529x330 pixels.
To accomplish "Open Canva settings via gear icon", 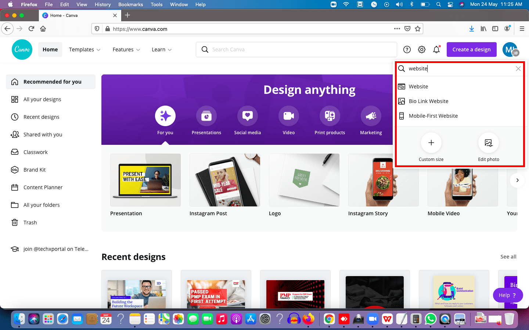I will click(x=421, y=49).
